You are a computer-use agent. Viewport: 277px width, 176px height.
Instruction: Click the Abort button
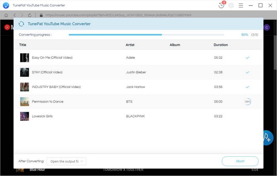240,161
